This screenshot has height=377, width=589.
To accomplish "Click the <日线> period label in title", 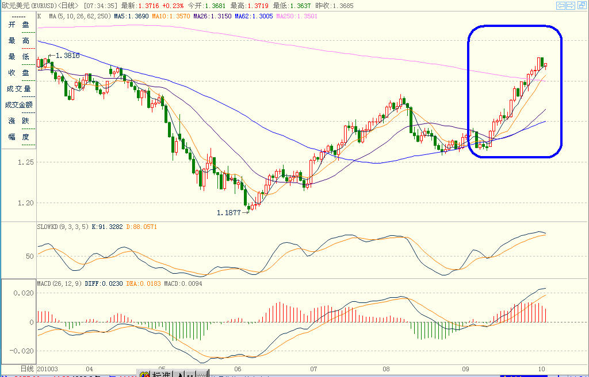I will click(x=68, y=6).
